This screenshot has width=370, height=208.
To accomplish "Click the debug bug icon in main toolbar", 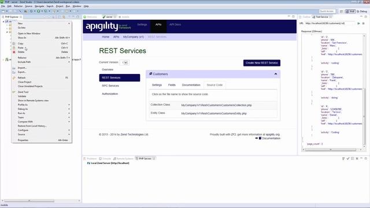I will (x=31, y=11).
